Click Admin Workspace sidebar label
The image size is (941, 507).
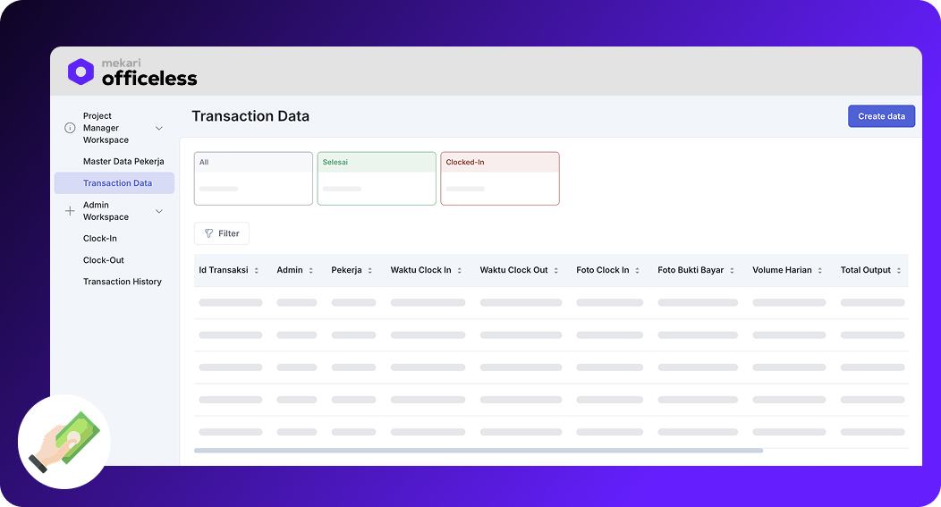(106, 211)
